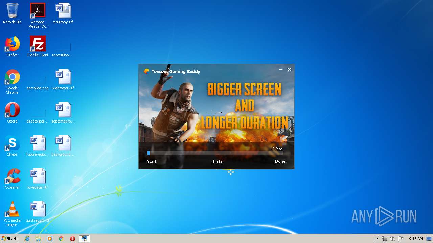Screen dimensions: 433x243
Task: Open the Windows Start menu
Action: [x=9, y=238]
